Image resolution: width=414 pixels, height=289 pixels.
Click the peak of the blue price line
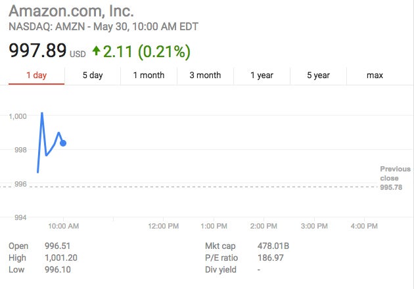(42, 113)
